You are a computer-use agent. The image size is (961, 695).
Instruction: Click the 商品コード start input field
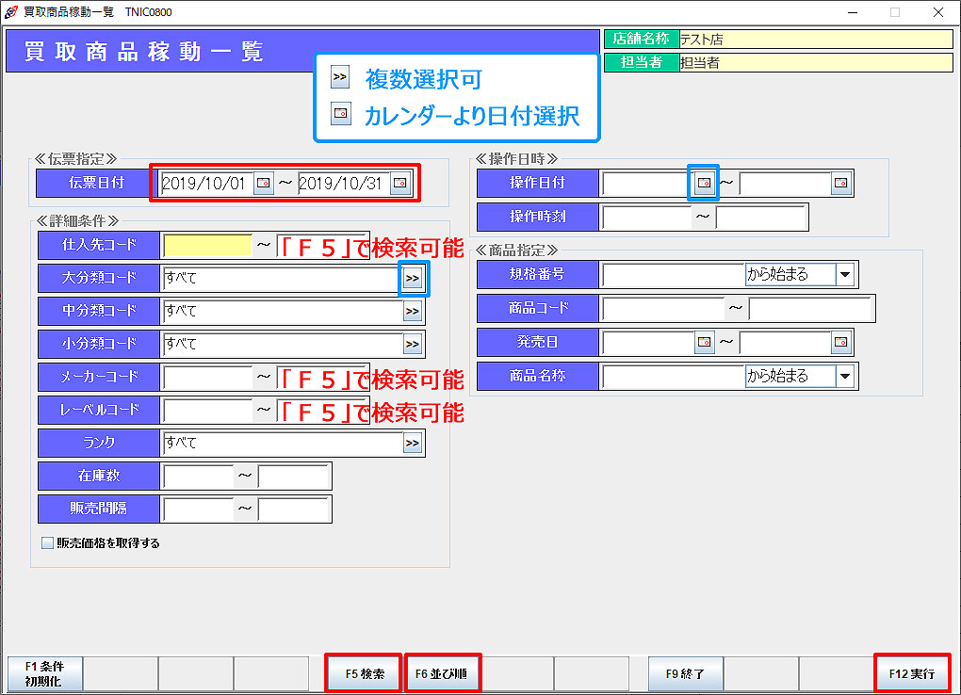click(663, 309)
